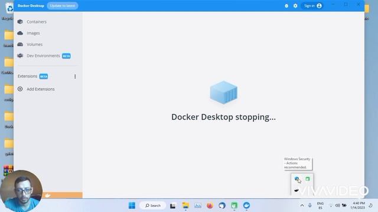378x212 pixels.
Task: Click the Dev Environments icon
Action: pyautogui.click(x=20, y=55)
